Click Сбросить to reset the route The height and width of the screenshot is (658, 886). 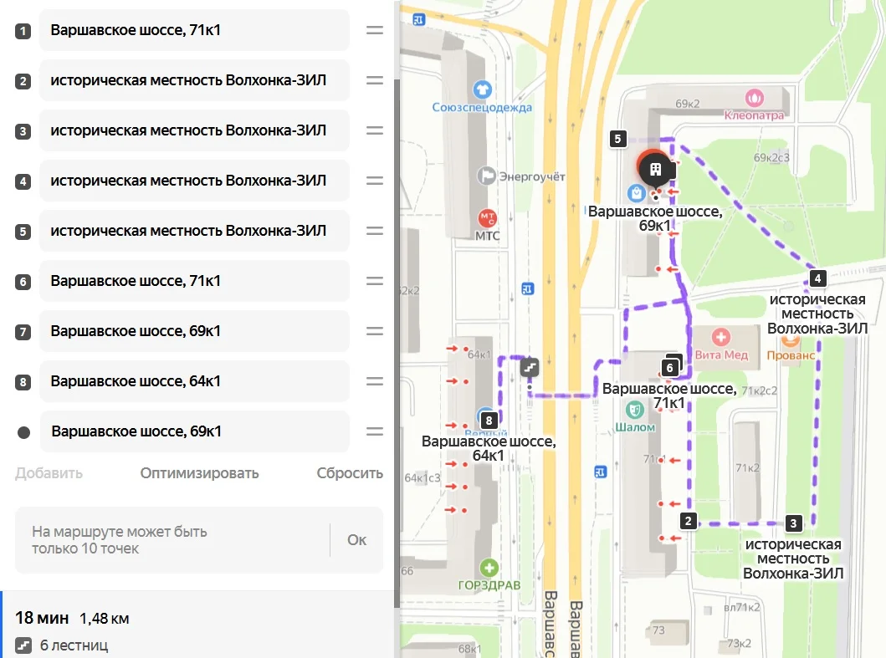click(x=350, y=473)
